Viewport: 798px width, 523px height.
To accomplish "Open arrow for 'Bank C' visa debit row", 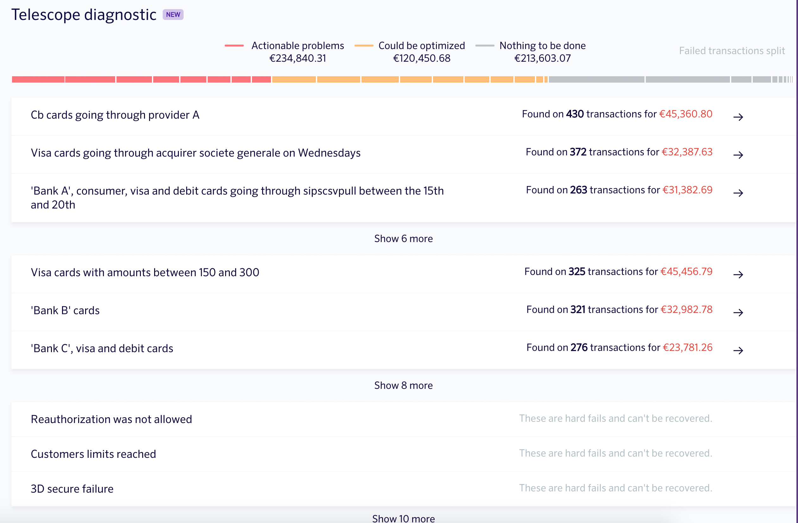I will (x=738, y=350).
